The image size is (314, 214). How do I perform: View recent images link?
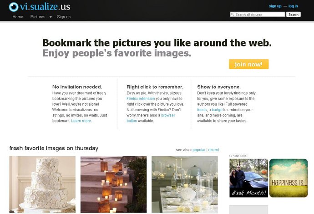213,150
